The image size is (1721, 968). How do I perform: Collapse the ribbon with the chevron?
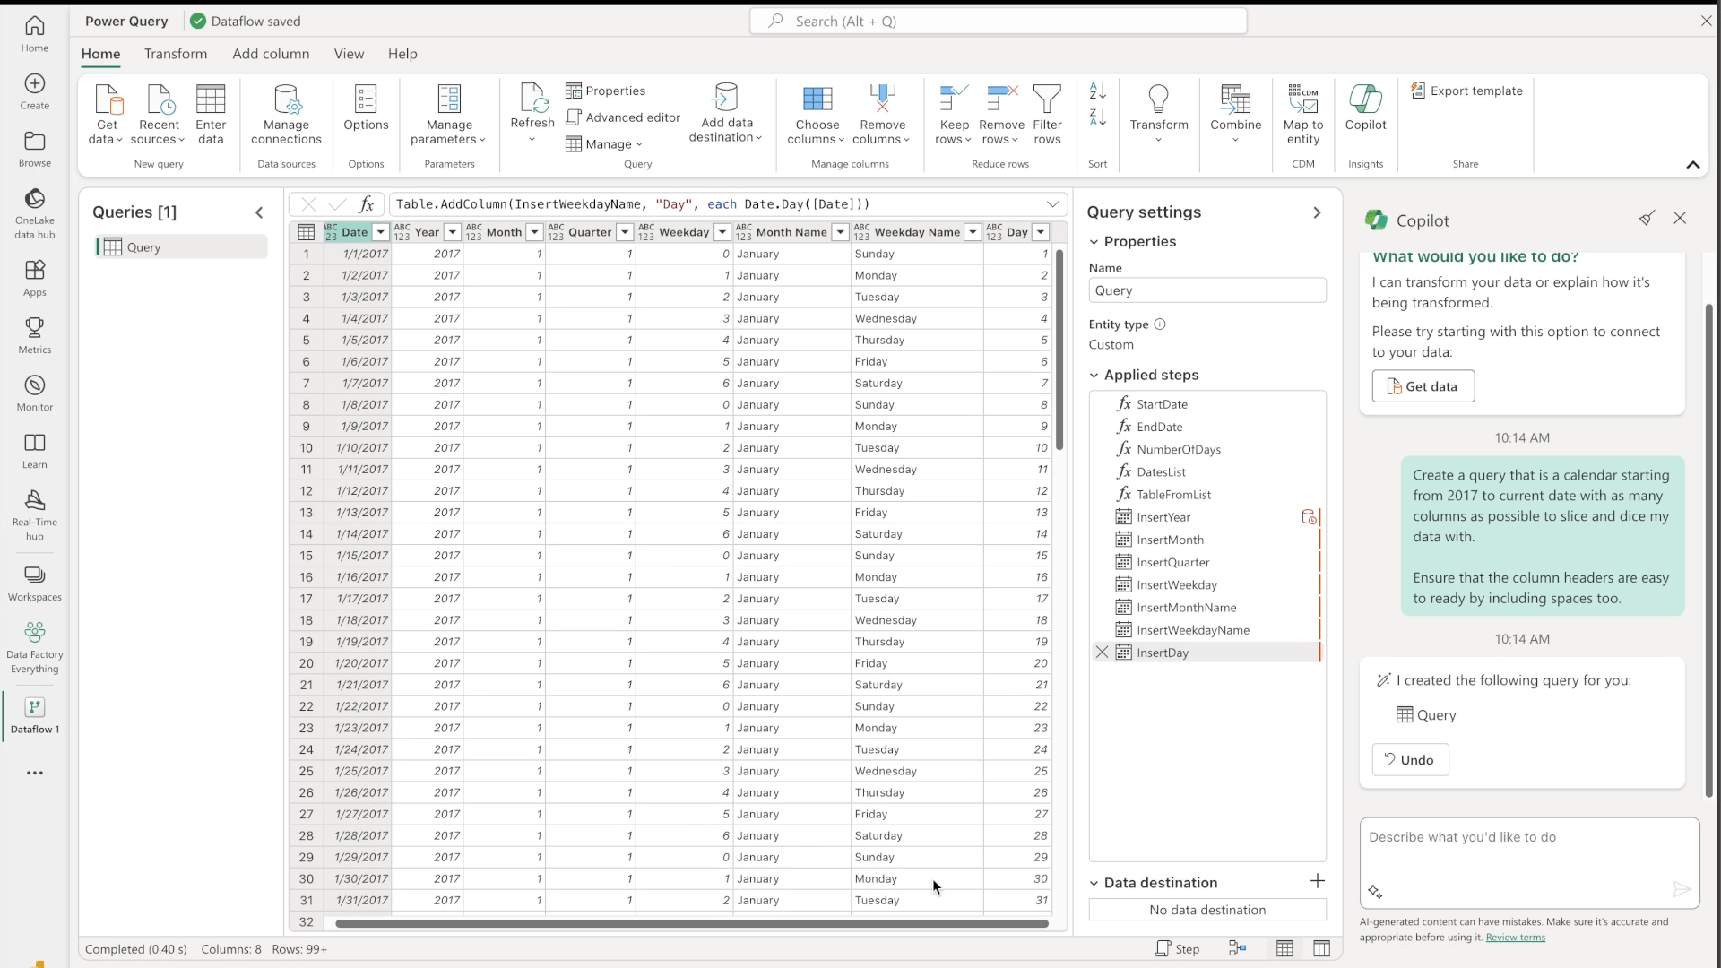coord(1692,164)
